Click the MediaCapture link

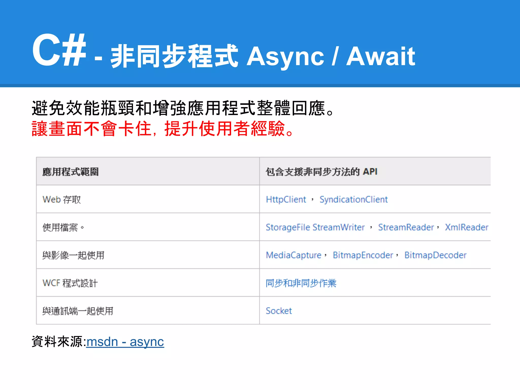point(294,255)
